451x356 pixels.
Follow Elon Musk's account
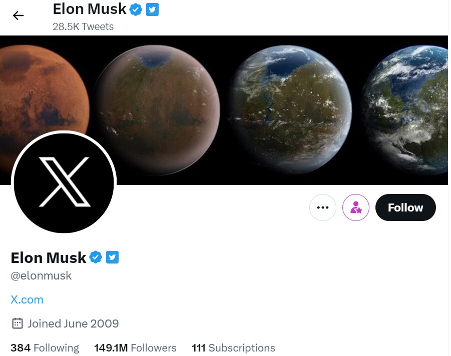(x=405, y=207)
